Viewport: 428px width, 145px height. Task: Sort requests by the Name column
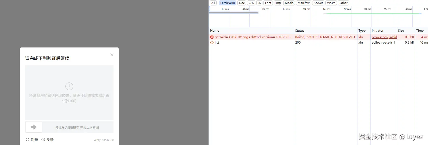pos(215,31)
